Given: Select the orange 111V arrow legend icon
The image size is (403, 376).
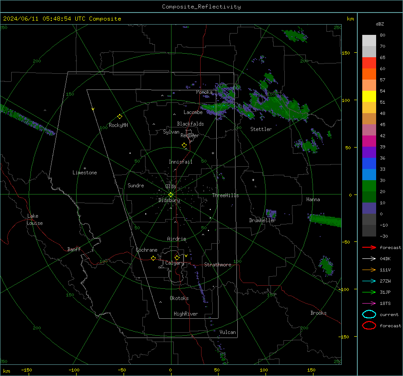Looking at the screenshot, I should pyautogui.click(x=369, y=270).
